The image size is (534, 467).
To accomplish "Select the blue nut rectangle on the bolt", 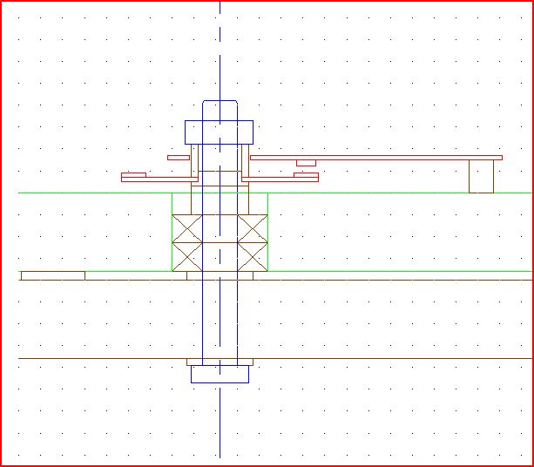I will coord(219,132).
